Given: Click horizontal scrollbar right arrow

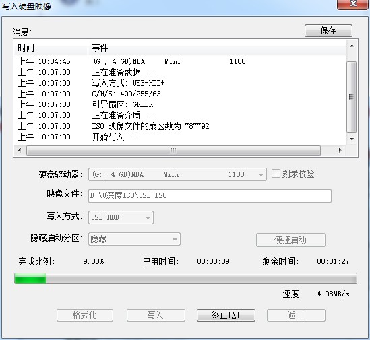Looking at the screenshot, I should point(340,150).
